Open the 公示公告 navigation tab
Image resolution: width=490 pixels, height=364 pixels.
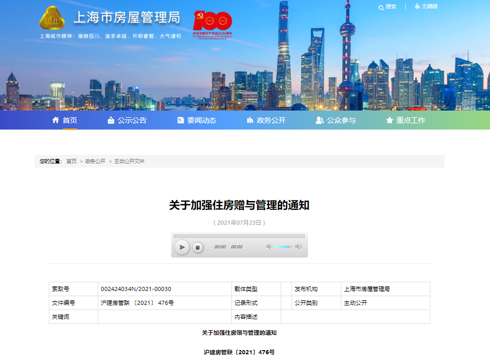click(127, 120)
